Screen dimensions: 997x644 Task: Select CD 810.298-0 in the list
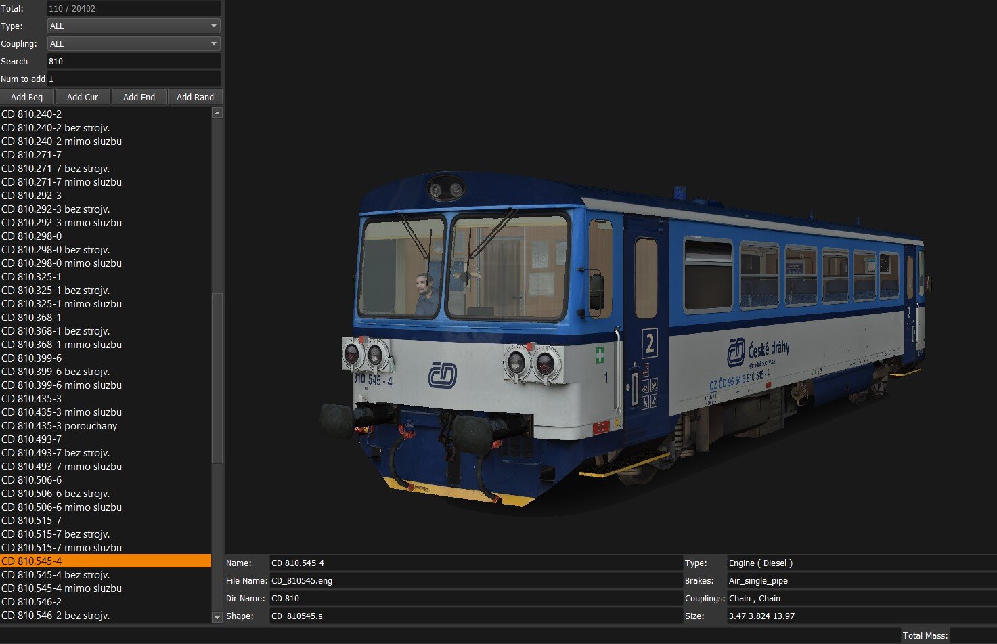click(106, 236)
